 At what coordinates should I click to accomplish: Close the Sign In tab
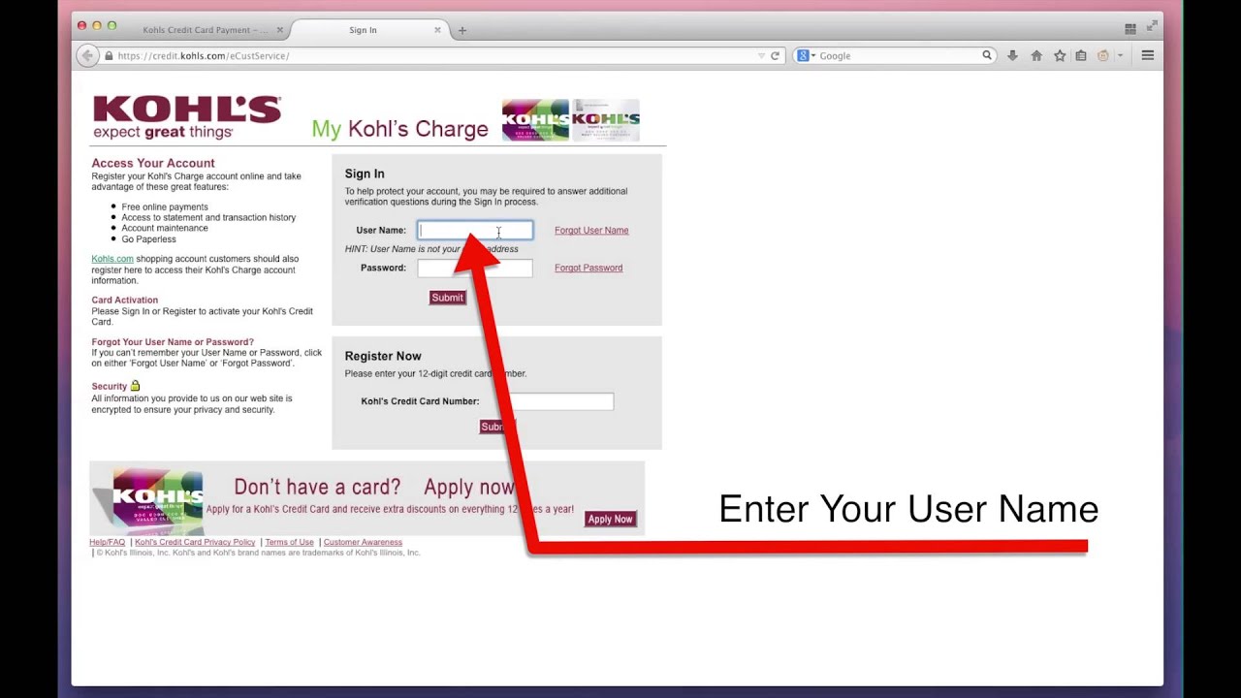[x=437, y=30]
